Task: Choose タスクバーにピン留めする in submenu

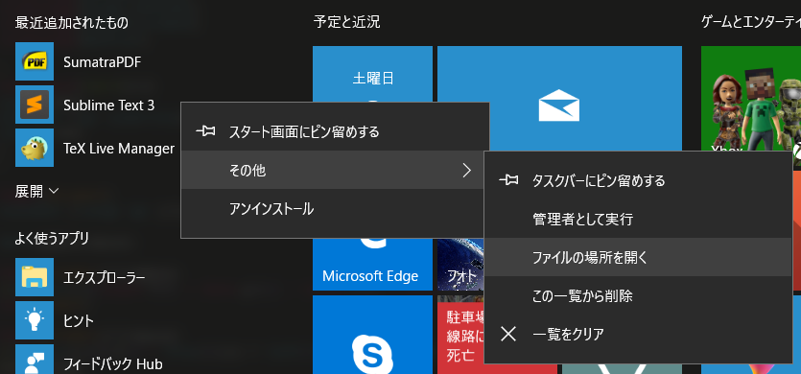Action: (x=638, y=180)
